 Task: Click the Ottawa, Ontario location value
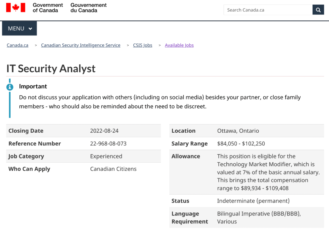click(x=238, y=131)
